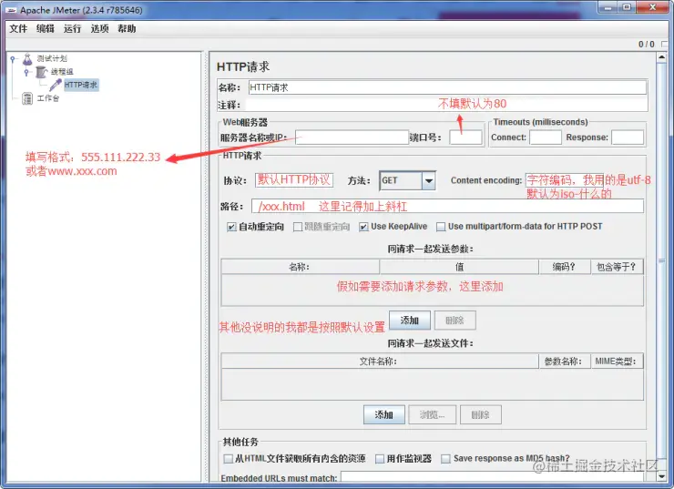Open the 选项 menu

(99, 29)
